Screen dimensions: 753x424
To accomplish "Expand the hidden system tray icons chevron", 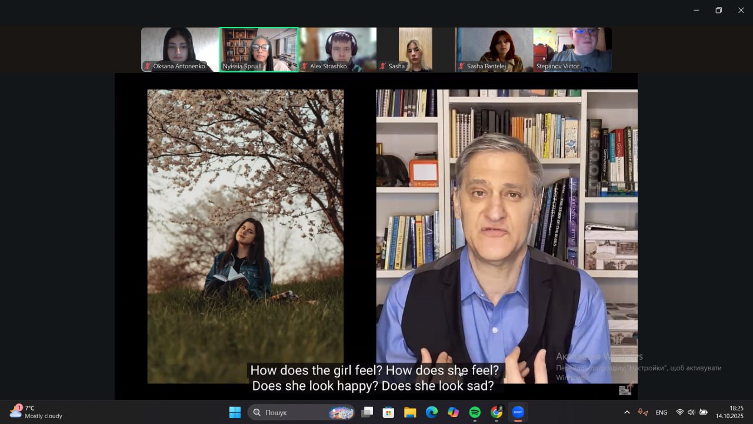I will 627,412.
